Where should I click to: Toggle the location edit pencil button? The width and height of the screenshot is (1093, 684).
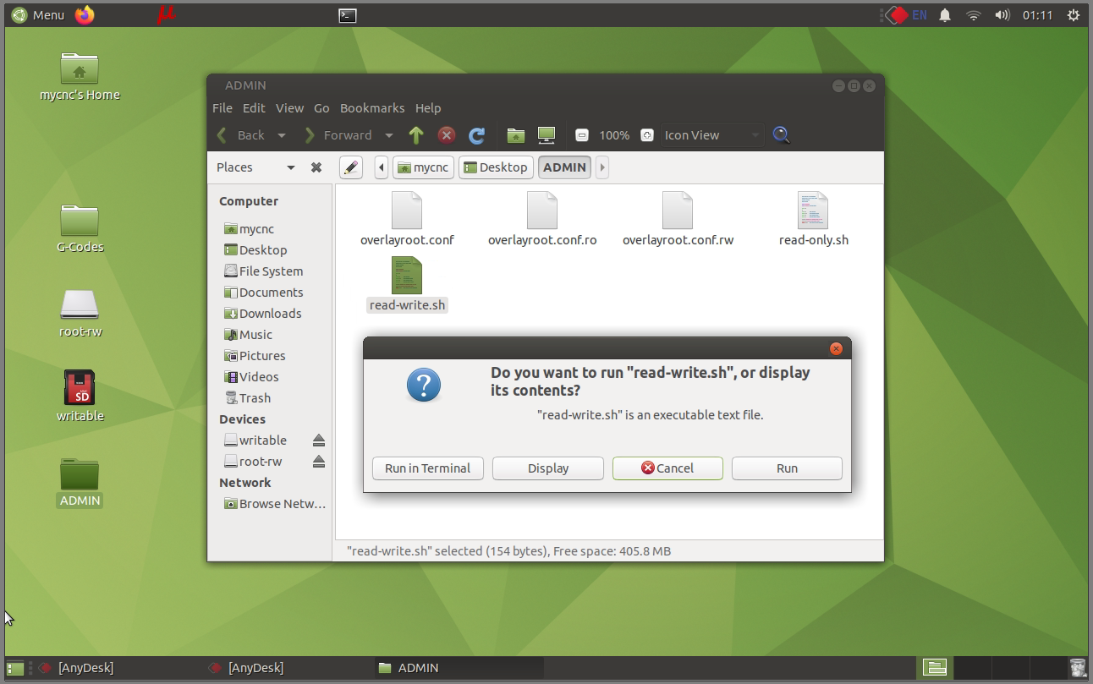click(351, 167)
